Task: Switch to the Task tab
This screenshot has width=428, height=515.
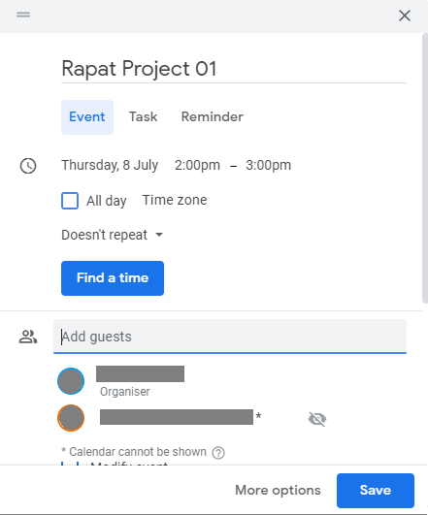Action: [143, 117]
